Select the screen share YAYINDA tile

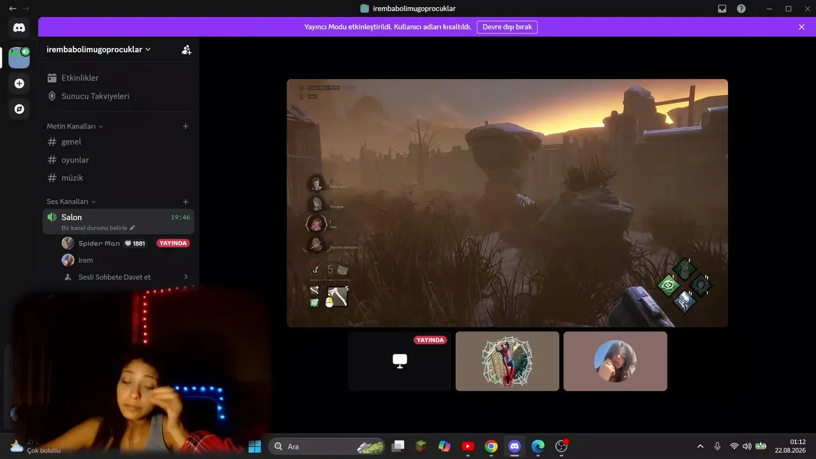[x=400, y=361]
